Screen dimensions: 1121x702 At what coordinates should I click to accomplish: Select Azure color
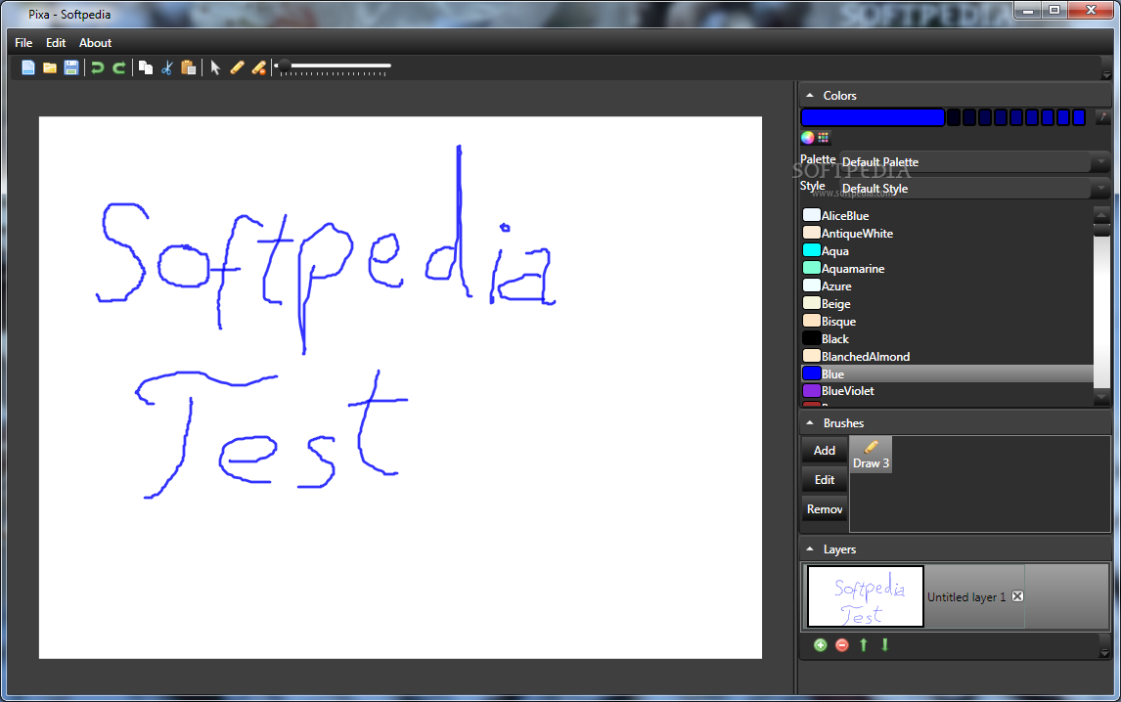947,285
